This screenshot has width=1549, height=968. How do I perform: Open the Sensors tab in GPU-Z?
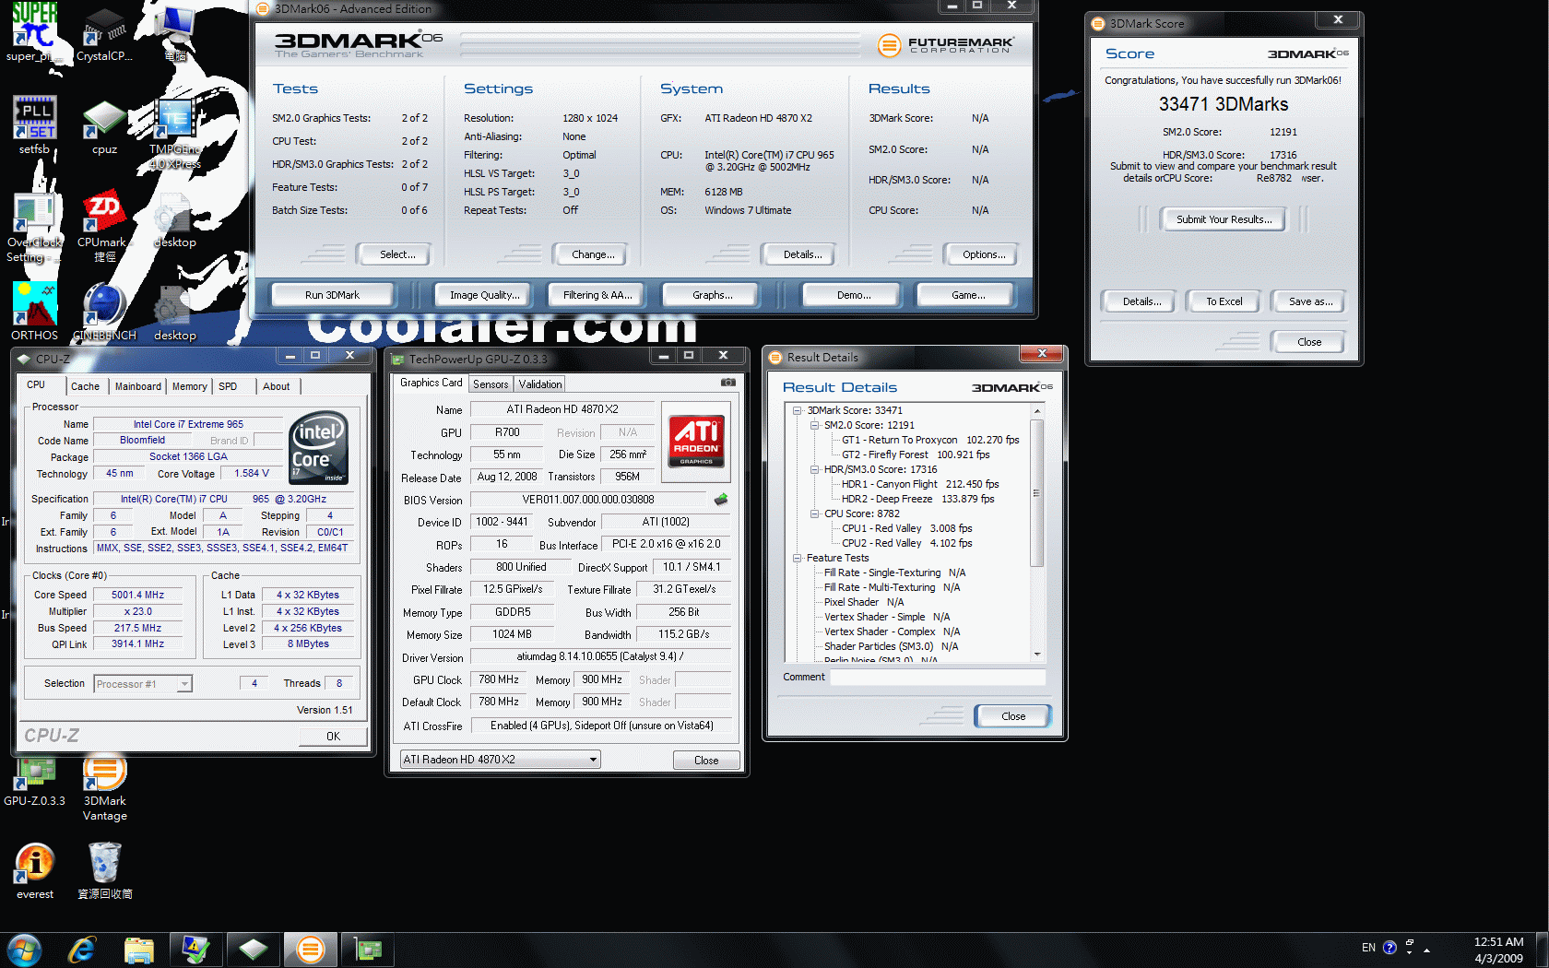[491, 384]
